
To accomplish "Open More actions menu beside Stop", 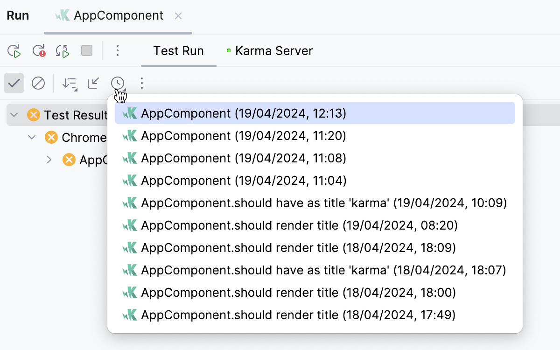I will 118,50.
